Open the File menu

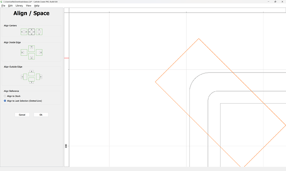coord(3,6)
